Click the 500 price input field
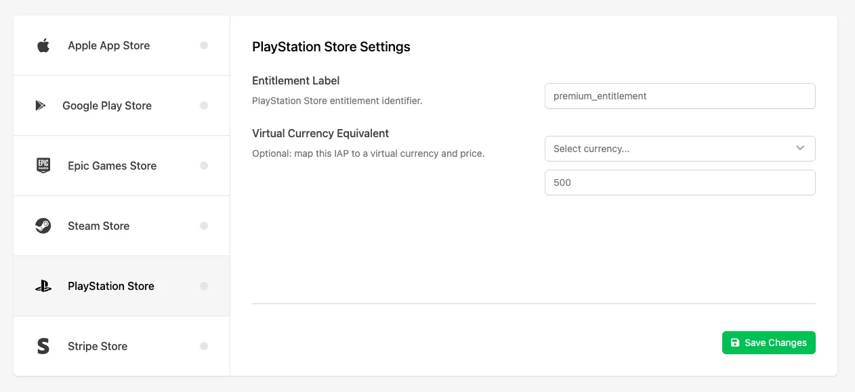The width and height of the screenshot is (855, 392). (680, 182)
